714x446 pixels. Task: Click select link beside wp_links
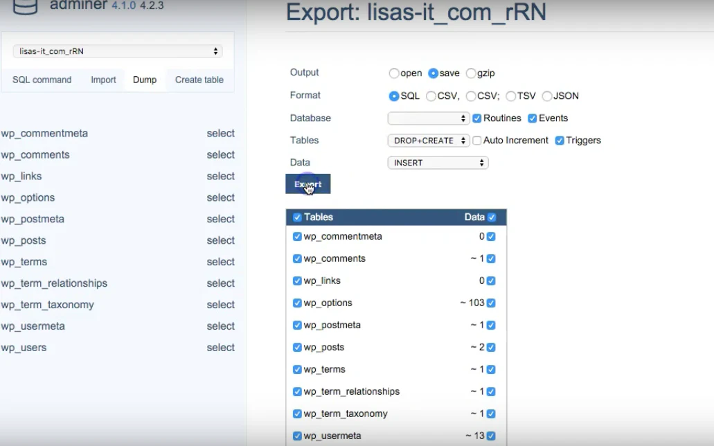(220, 177)
